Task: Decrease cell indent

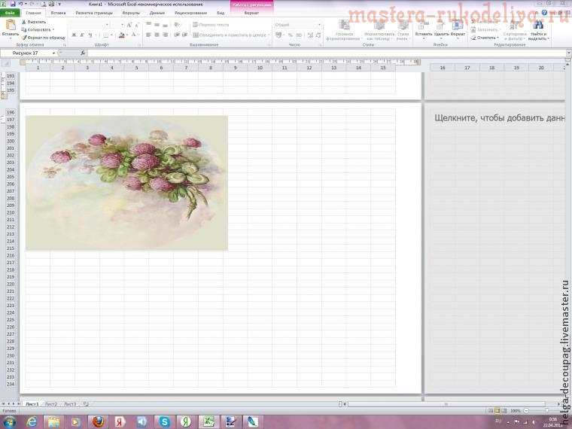Action: 177,35
